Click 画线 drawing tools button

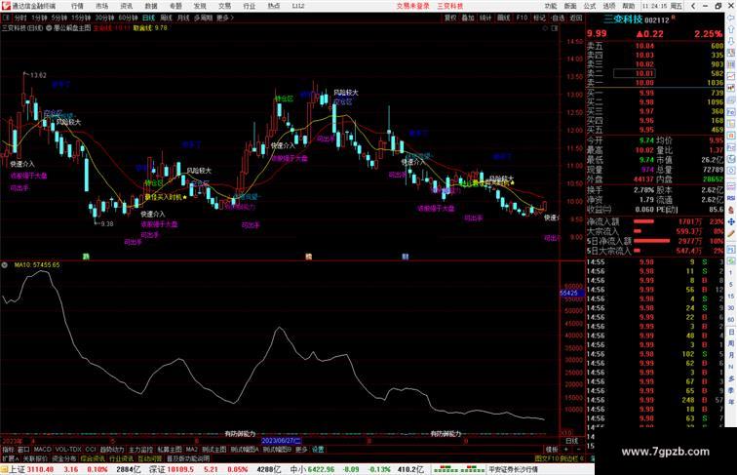tap(503, 18)
